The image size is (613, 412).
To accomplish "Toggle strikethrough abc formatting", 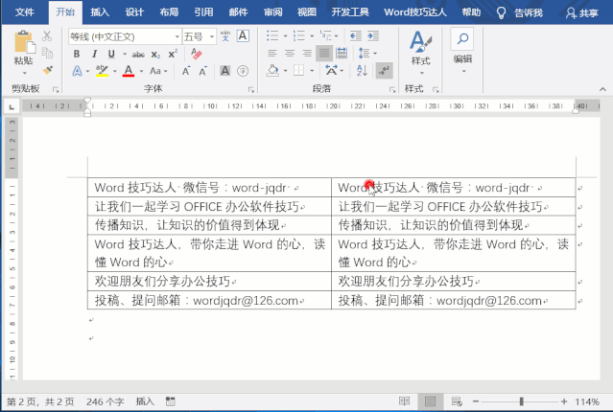I will 138,55.
